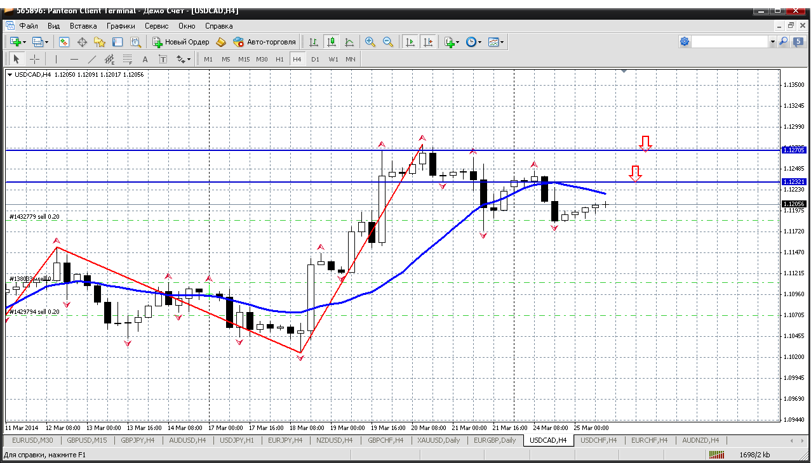Switch to the EURUSD,M30 chart tab

tap(32, 440)
